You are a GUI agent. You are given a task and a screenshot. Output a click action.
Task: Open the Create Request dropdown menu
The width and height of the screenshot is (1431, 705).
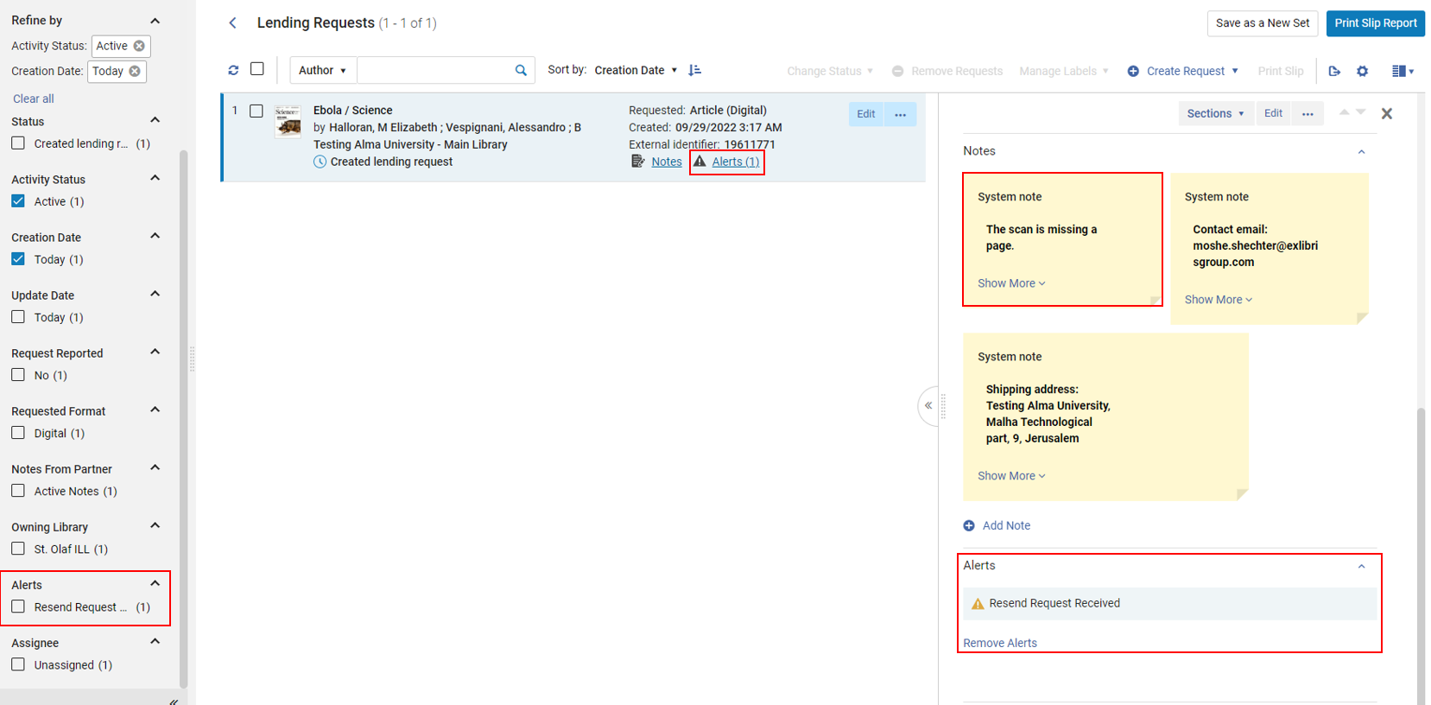click(x=1235, y=71)
